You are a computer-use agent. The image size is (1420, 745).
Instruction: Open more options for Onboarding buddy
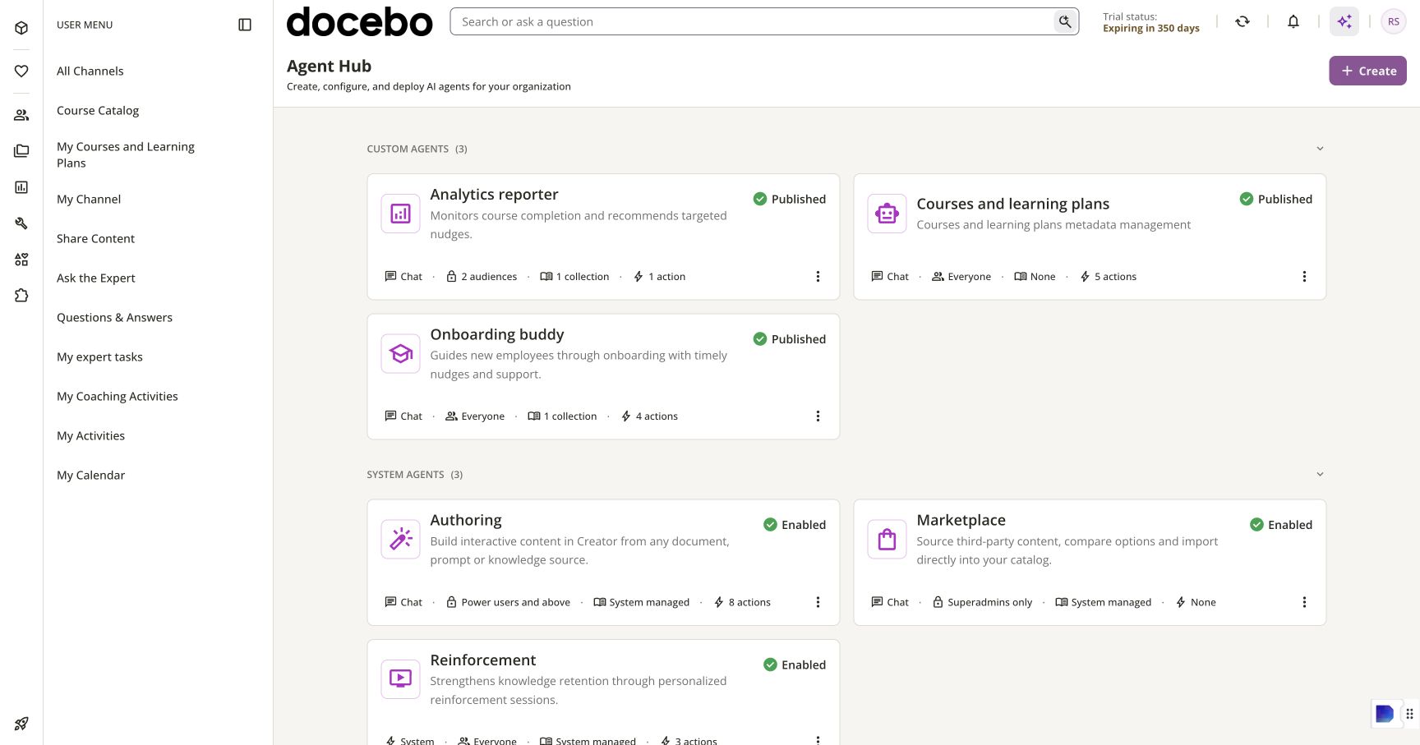[818, 416]
